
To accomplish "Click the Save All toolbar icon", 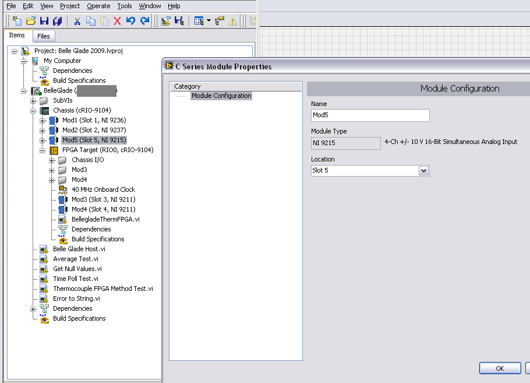I will tap(58, 21).
